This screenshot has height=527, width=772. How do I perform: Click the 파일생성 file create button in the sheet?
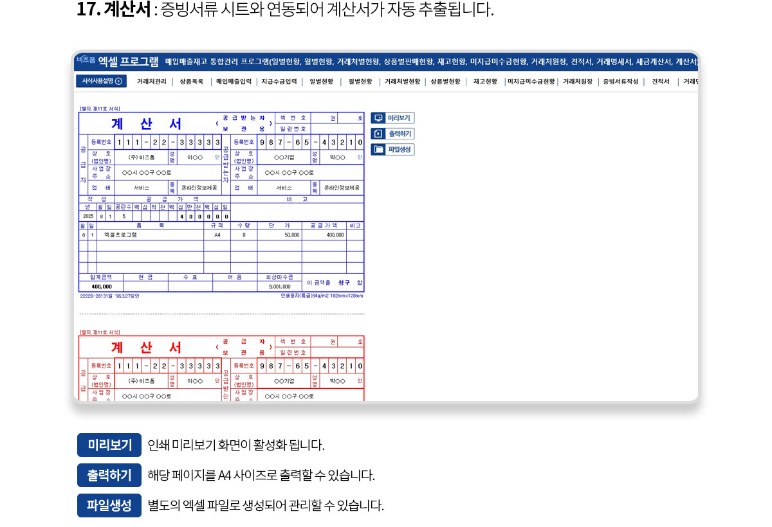[x=392, y=149]
